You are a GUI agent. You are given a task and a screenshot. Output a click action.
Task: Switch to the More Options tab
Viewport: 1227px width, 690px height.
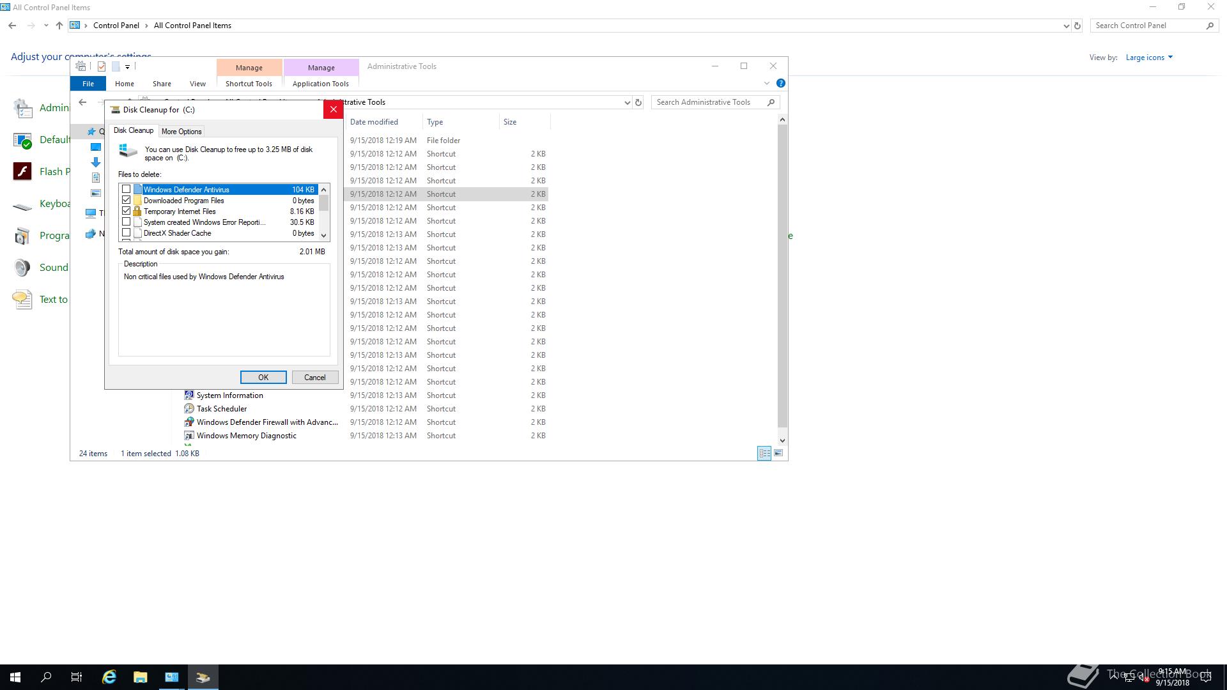tap(181, 132)
